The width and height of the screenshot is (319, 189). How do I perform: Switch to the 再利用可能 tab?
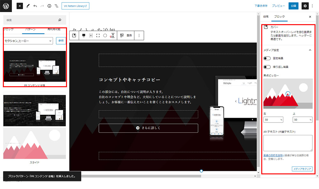pos(53,29)
